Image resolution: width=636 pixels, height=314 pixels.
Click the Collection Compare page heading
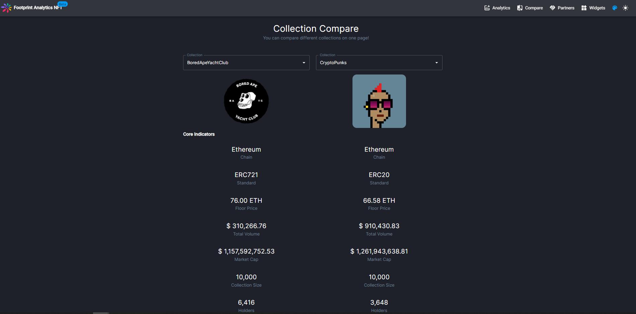[316, 29]
